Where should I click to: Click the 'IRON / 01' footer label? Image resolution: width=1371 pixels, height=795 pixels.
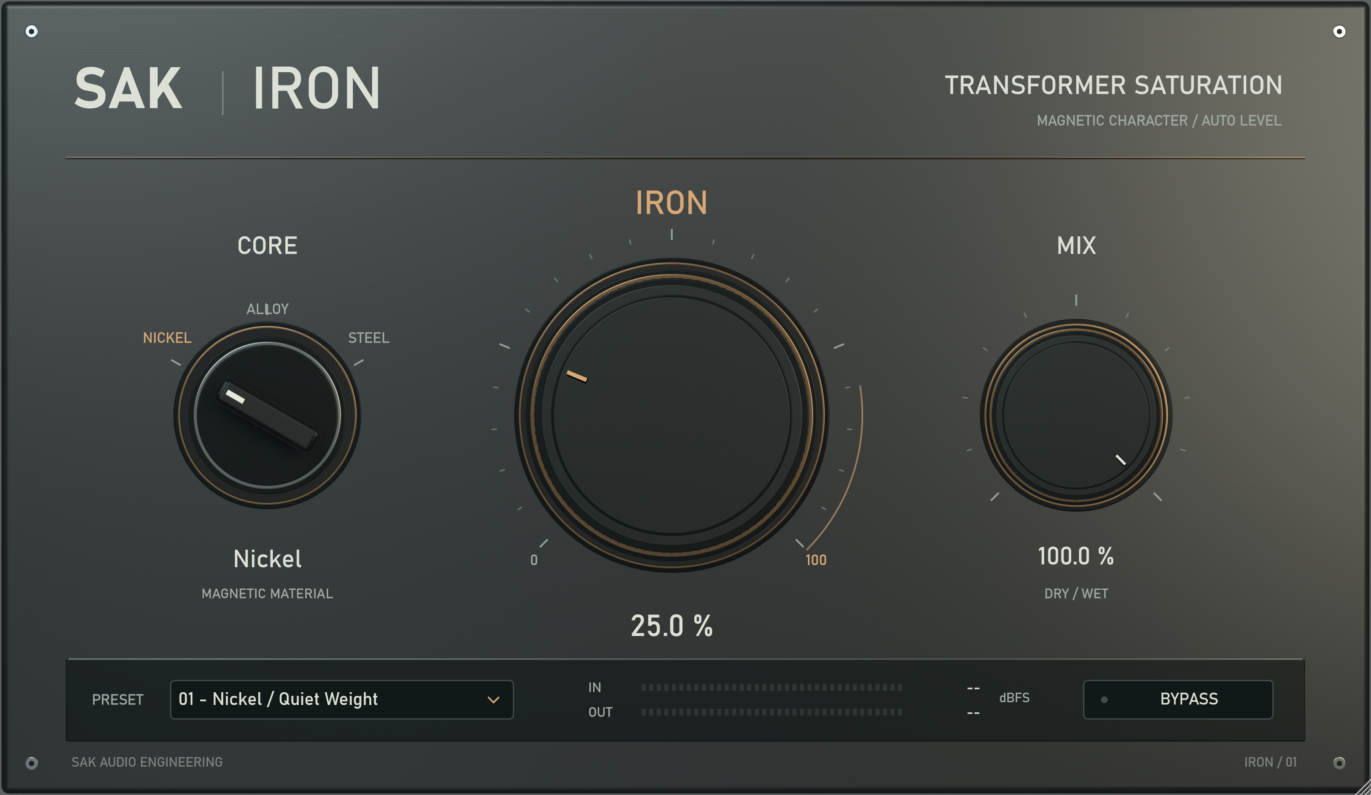1270,762
